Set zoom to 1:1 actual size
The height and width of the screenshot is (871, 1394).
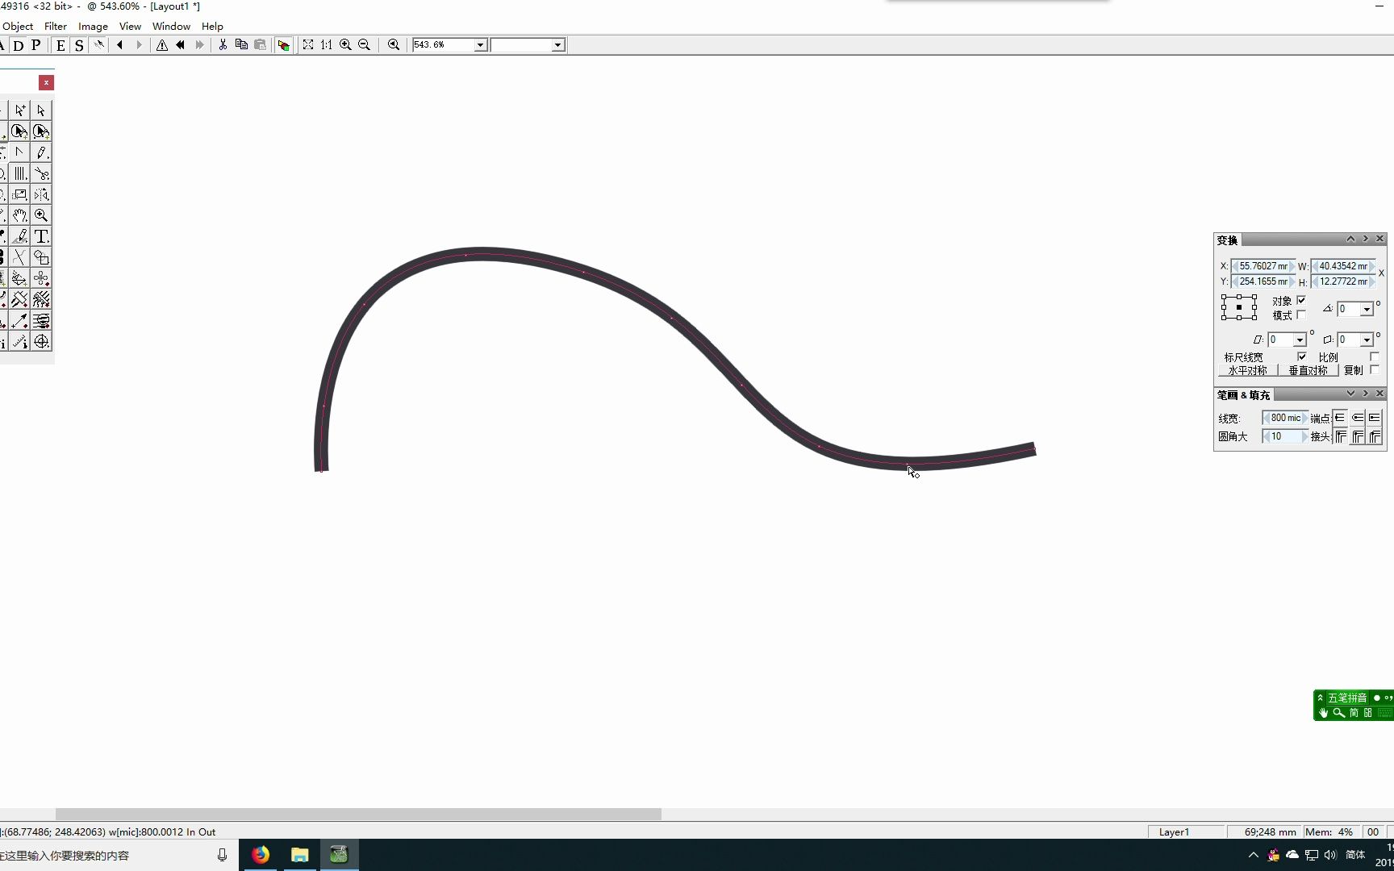tap(327, 45)
